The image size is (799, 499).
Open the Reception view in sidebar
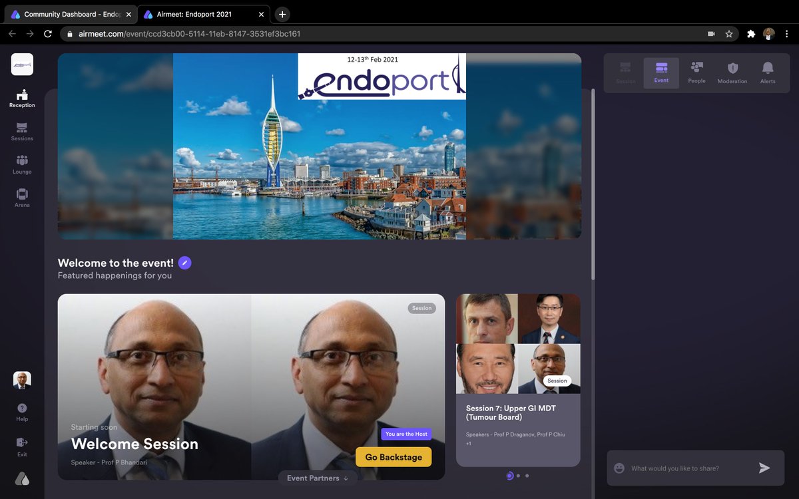(22, 98)
